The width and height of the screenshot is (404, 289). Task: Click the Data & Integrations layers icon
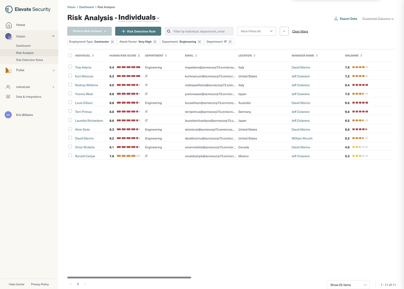pyautogui.click(x=8, y=97)
